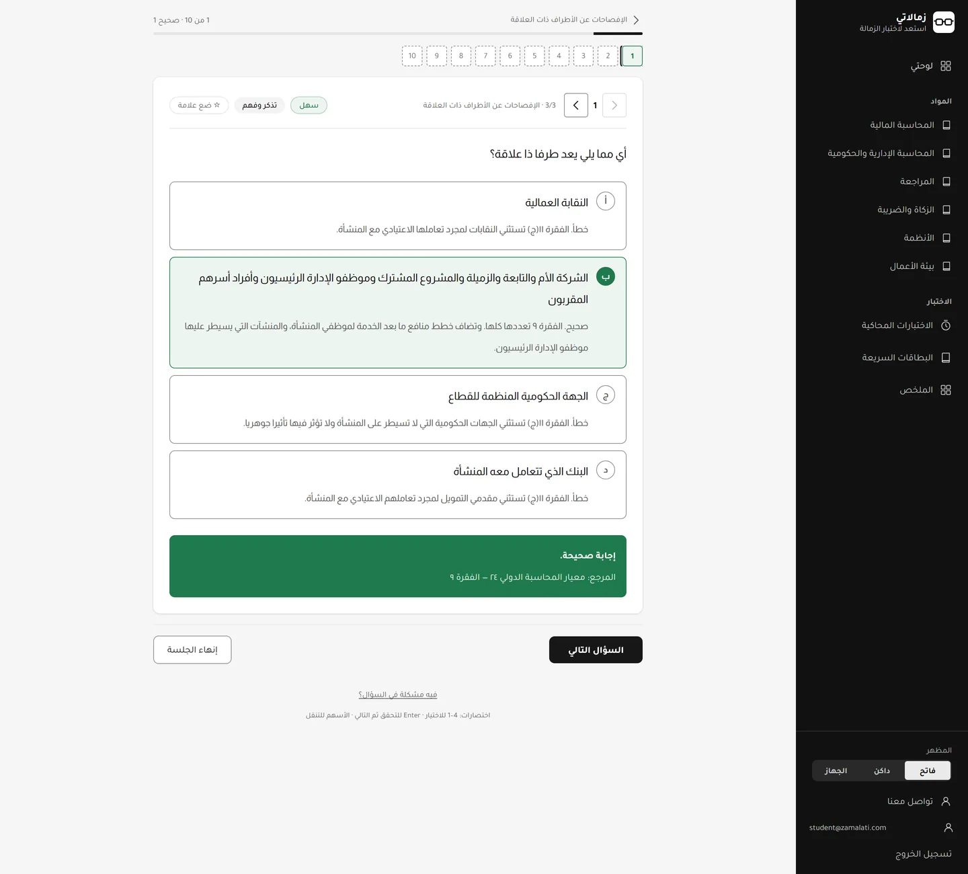Viewport: 968px width, 874px height.
Task: Click the زمالتي glasses logo icon
Action: coord(944,22)
